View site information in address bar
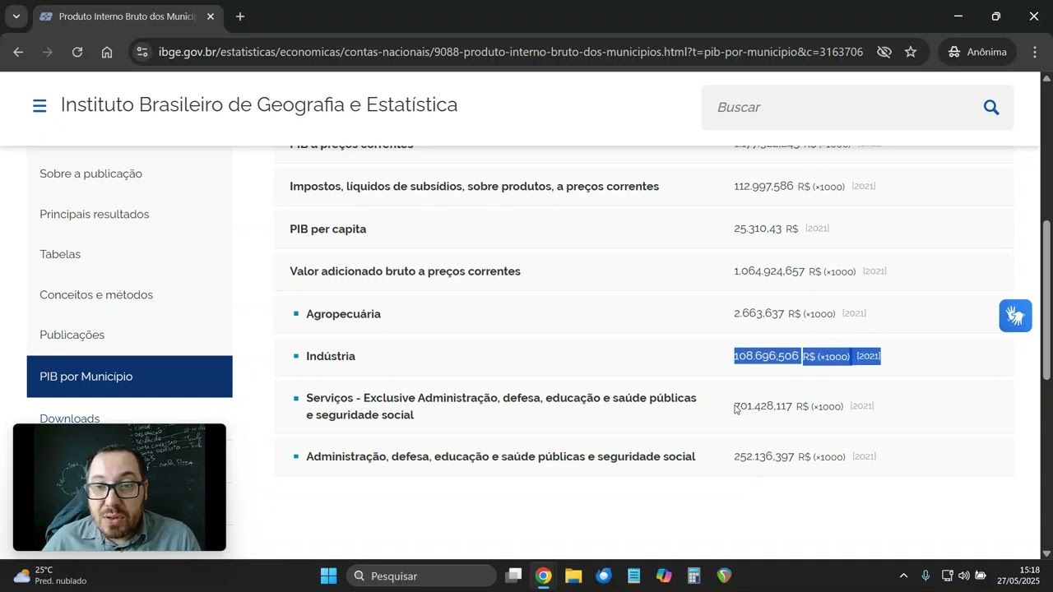The image size is (1053, 592). tap(142, 52)
